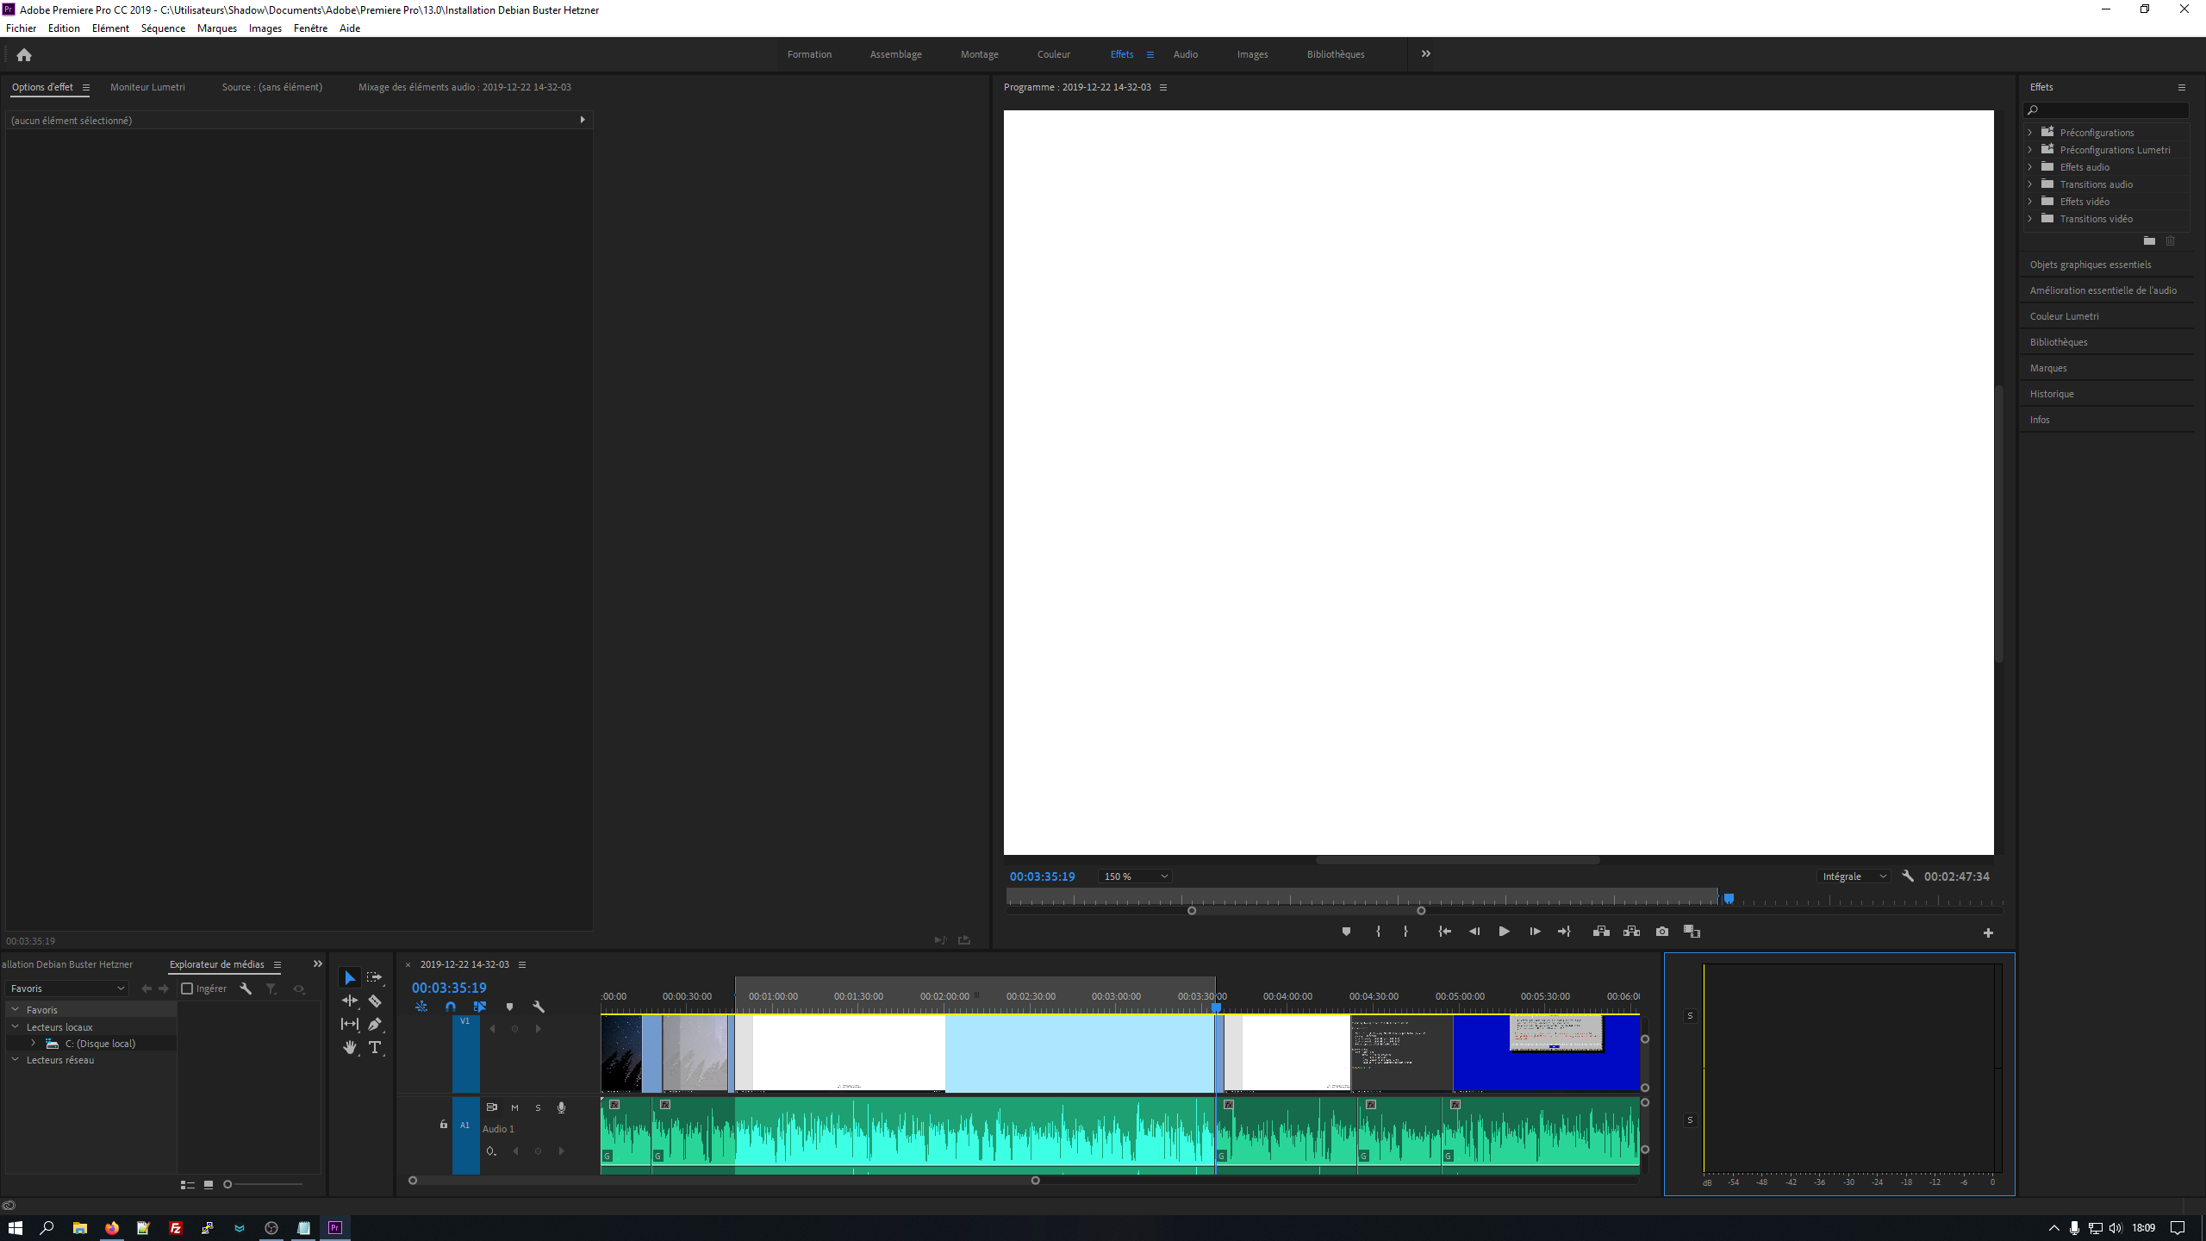Toggle the Ingérer checkbox
Image resolution: width=2206 pixels, height=1241 pixels.
click(x=187, y=988)
